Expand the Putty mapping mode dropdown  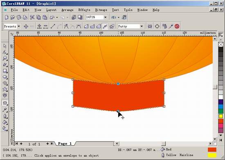(142, 27)
